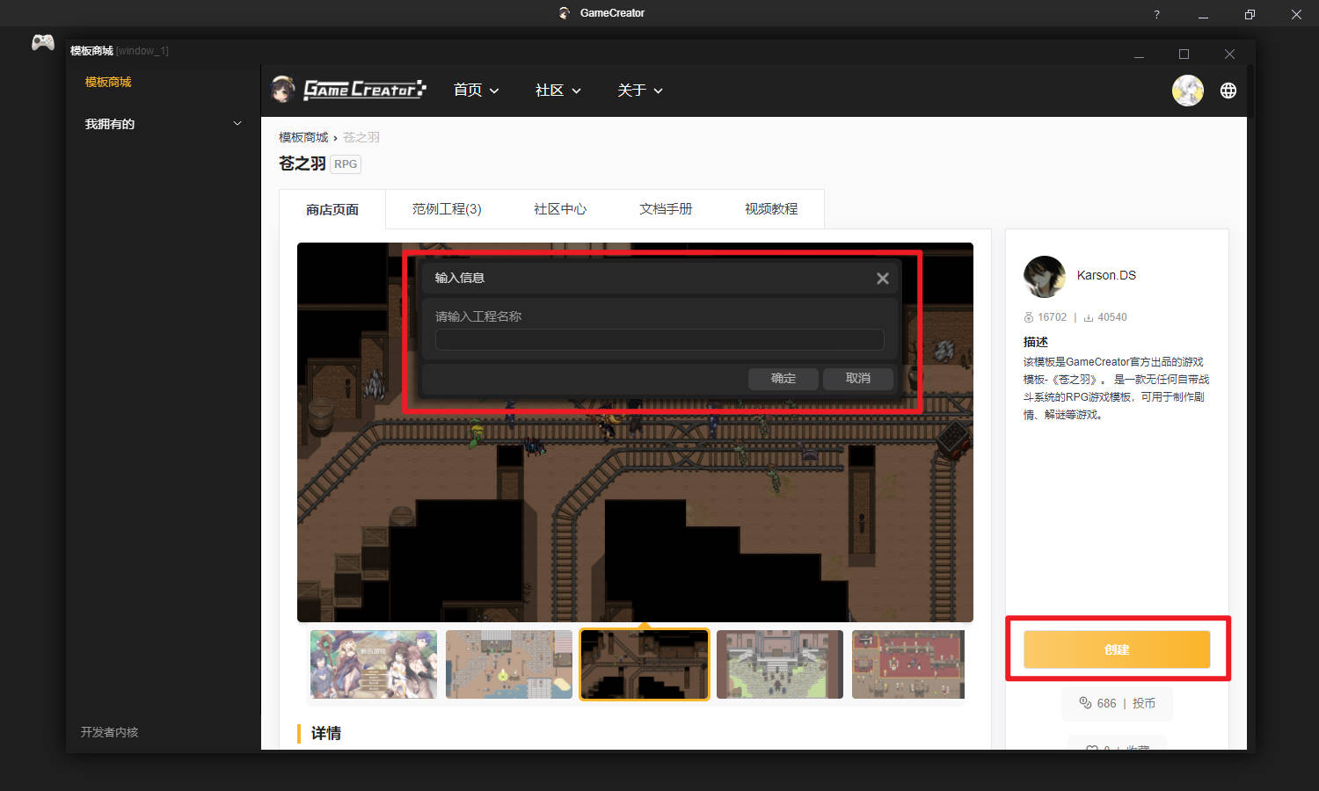Screen dimensions: 1319x791
Task: Open the 首页 dropdown menu
Action: pyautogui.click(x=476, y=91)
